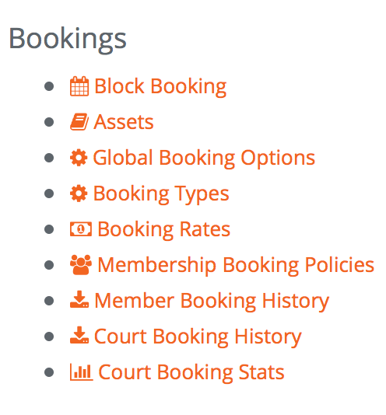Screen dimensions: 386x415
Task: Open Membership Booking Policies
Action: tap(236, 266)
